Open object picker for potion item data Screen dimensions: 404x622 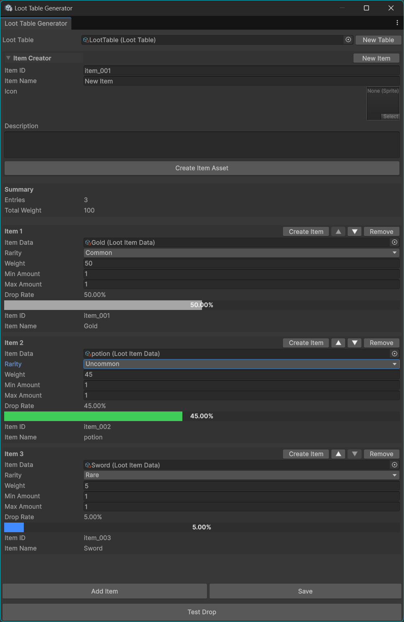point(394,354)
